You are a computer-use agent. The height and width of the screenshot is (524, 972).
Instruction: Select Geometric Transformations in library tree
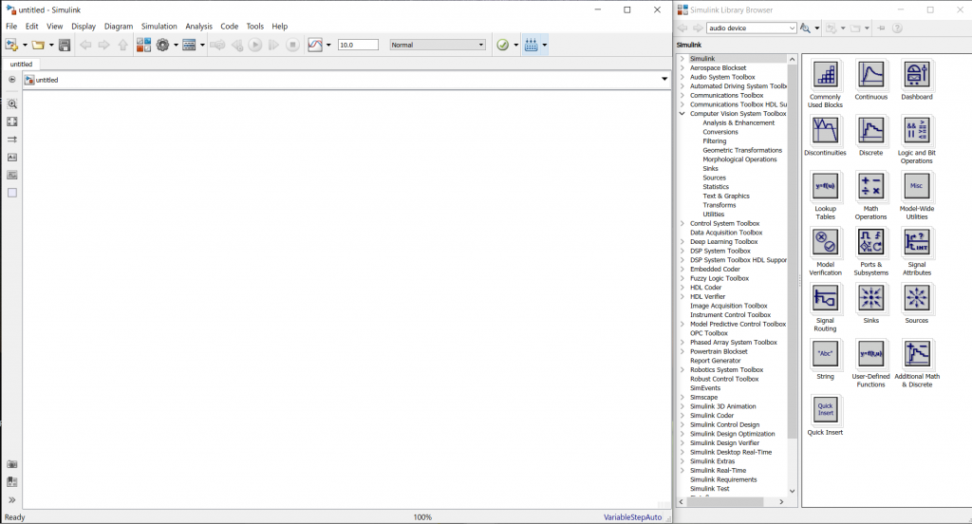pyautogui.click(x=742, y=150)
